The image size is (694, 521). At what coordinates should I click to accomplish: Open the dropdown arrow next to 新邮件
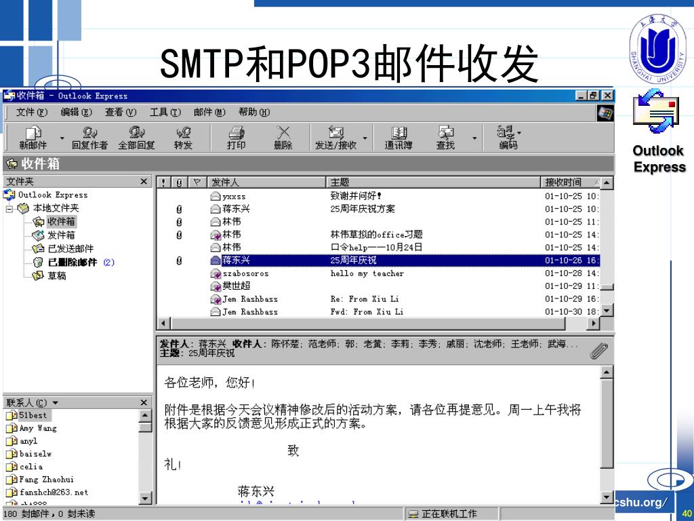point(62,138)
